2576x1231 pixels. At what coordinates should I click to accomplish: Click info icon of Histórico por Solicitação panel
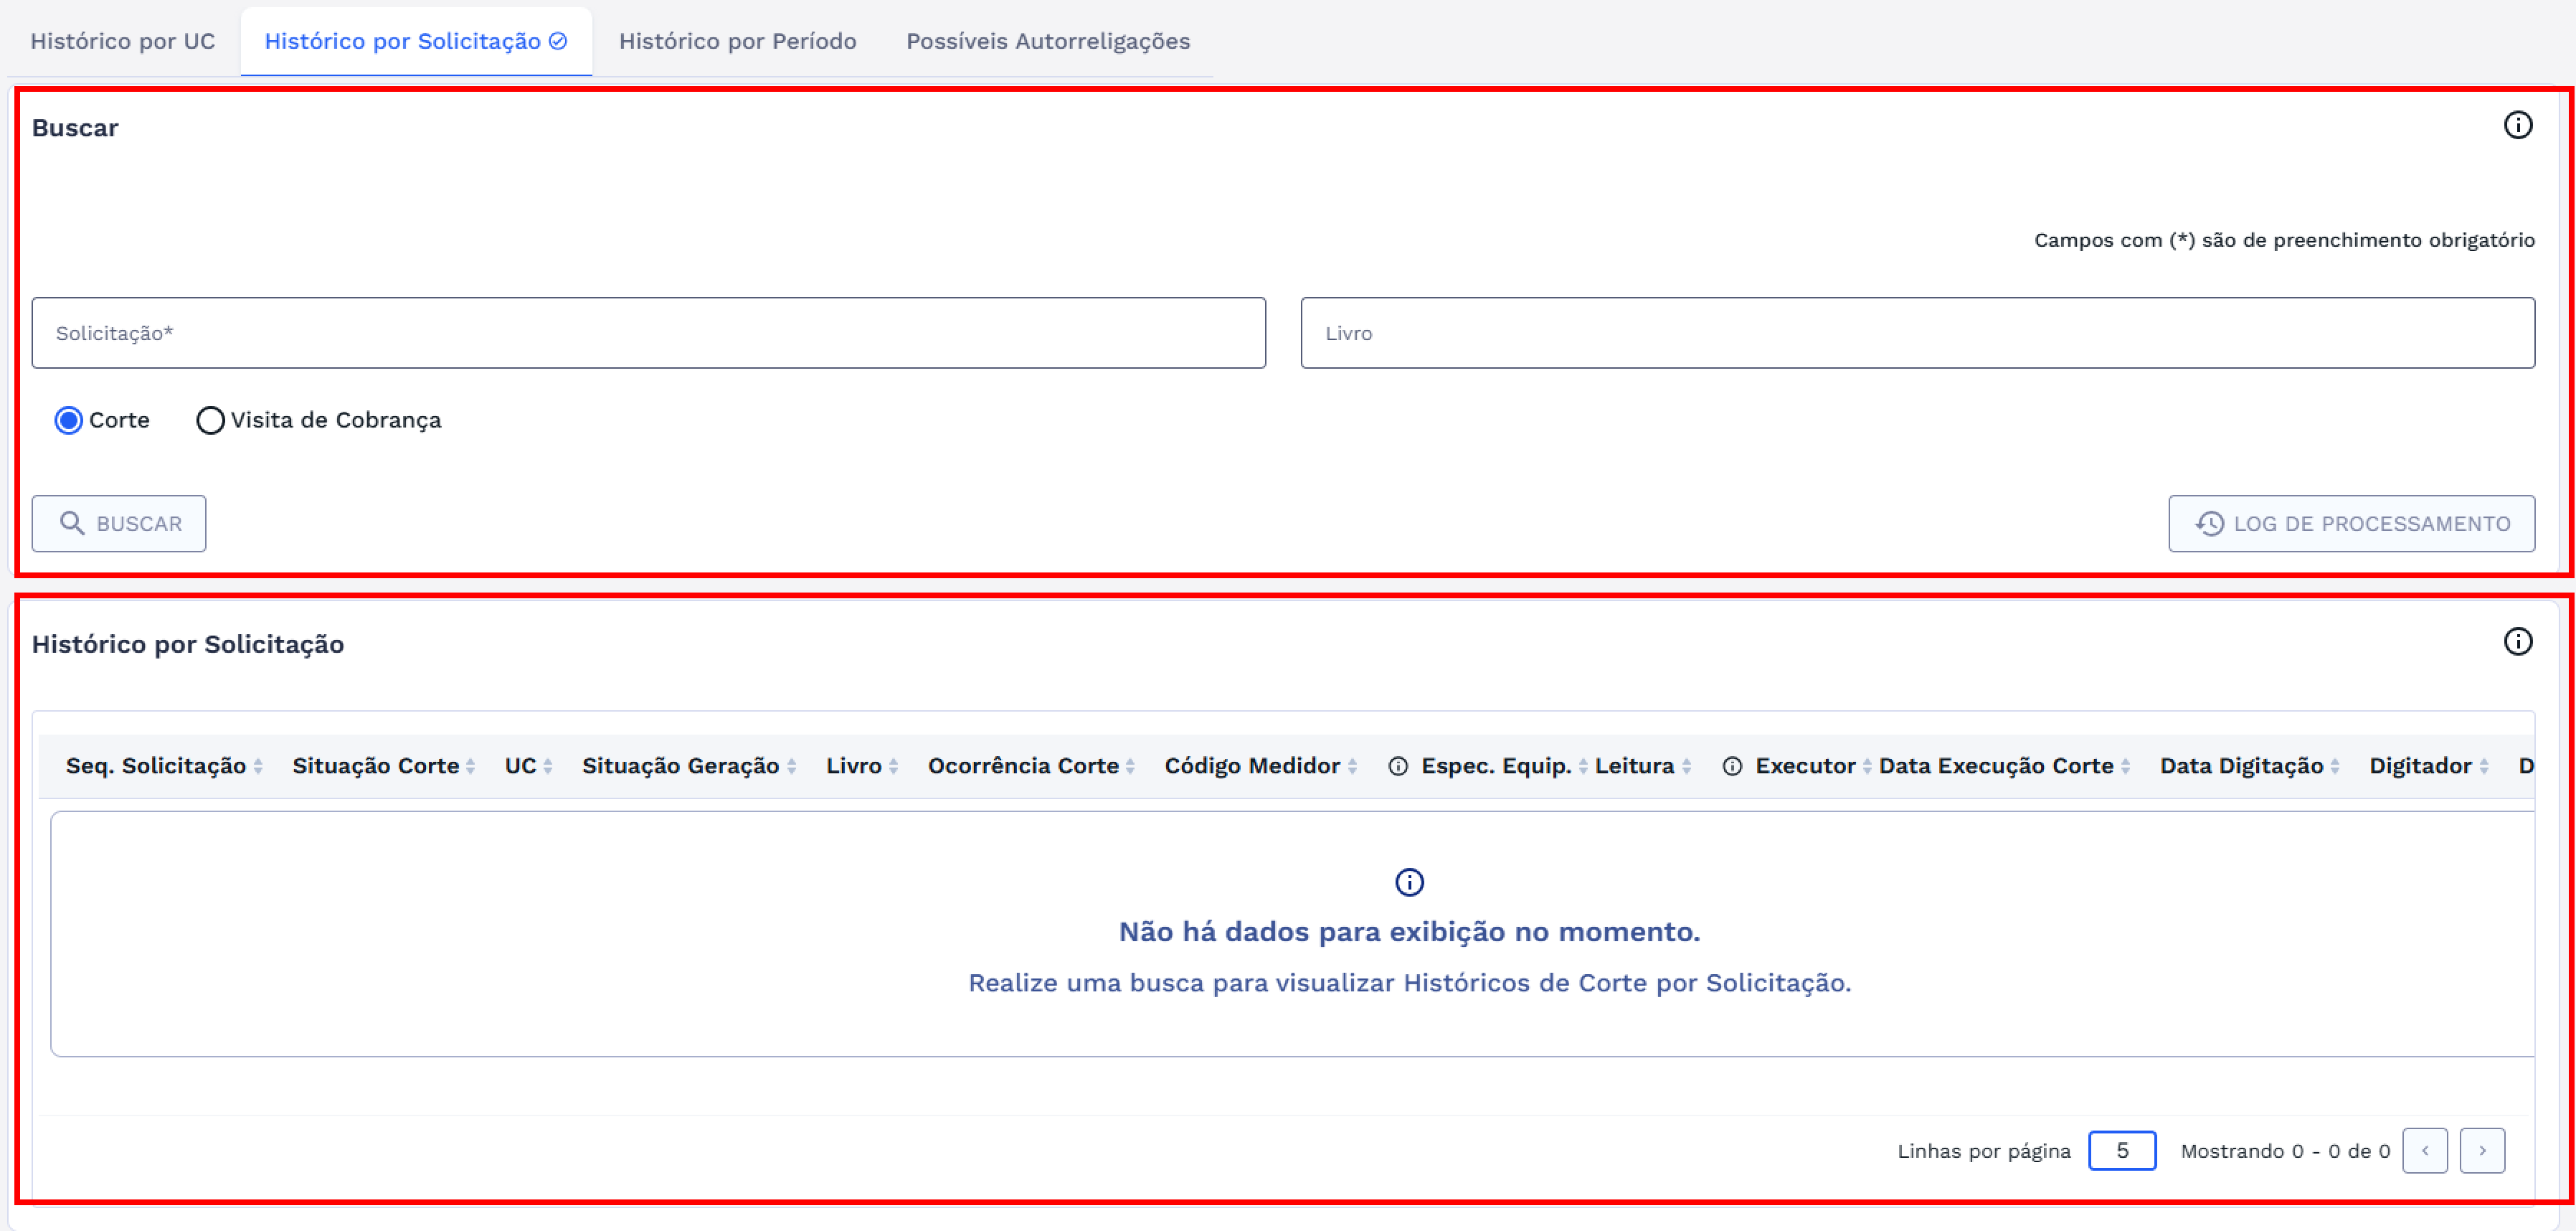[x=2517, y=641]
